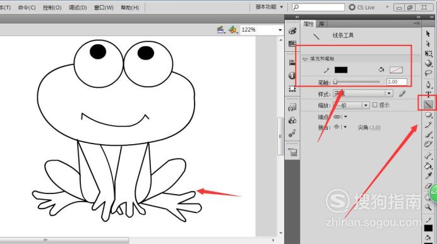Switch to the 属性 tab

309,24
